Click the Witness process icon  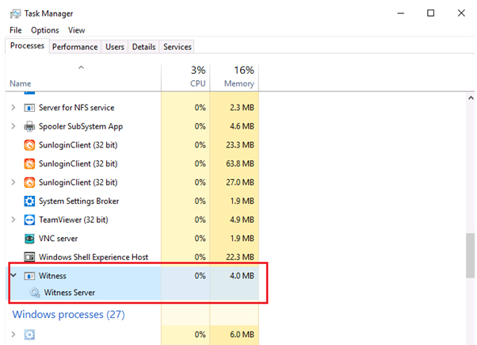tap(29, 276)
